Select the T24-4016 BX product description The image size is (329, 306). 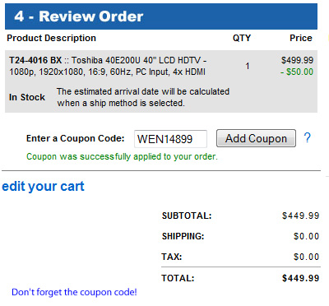point(108,66)
